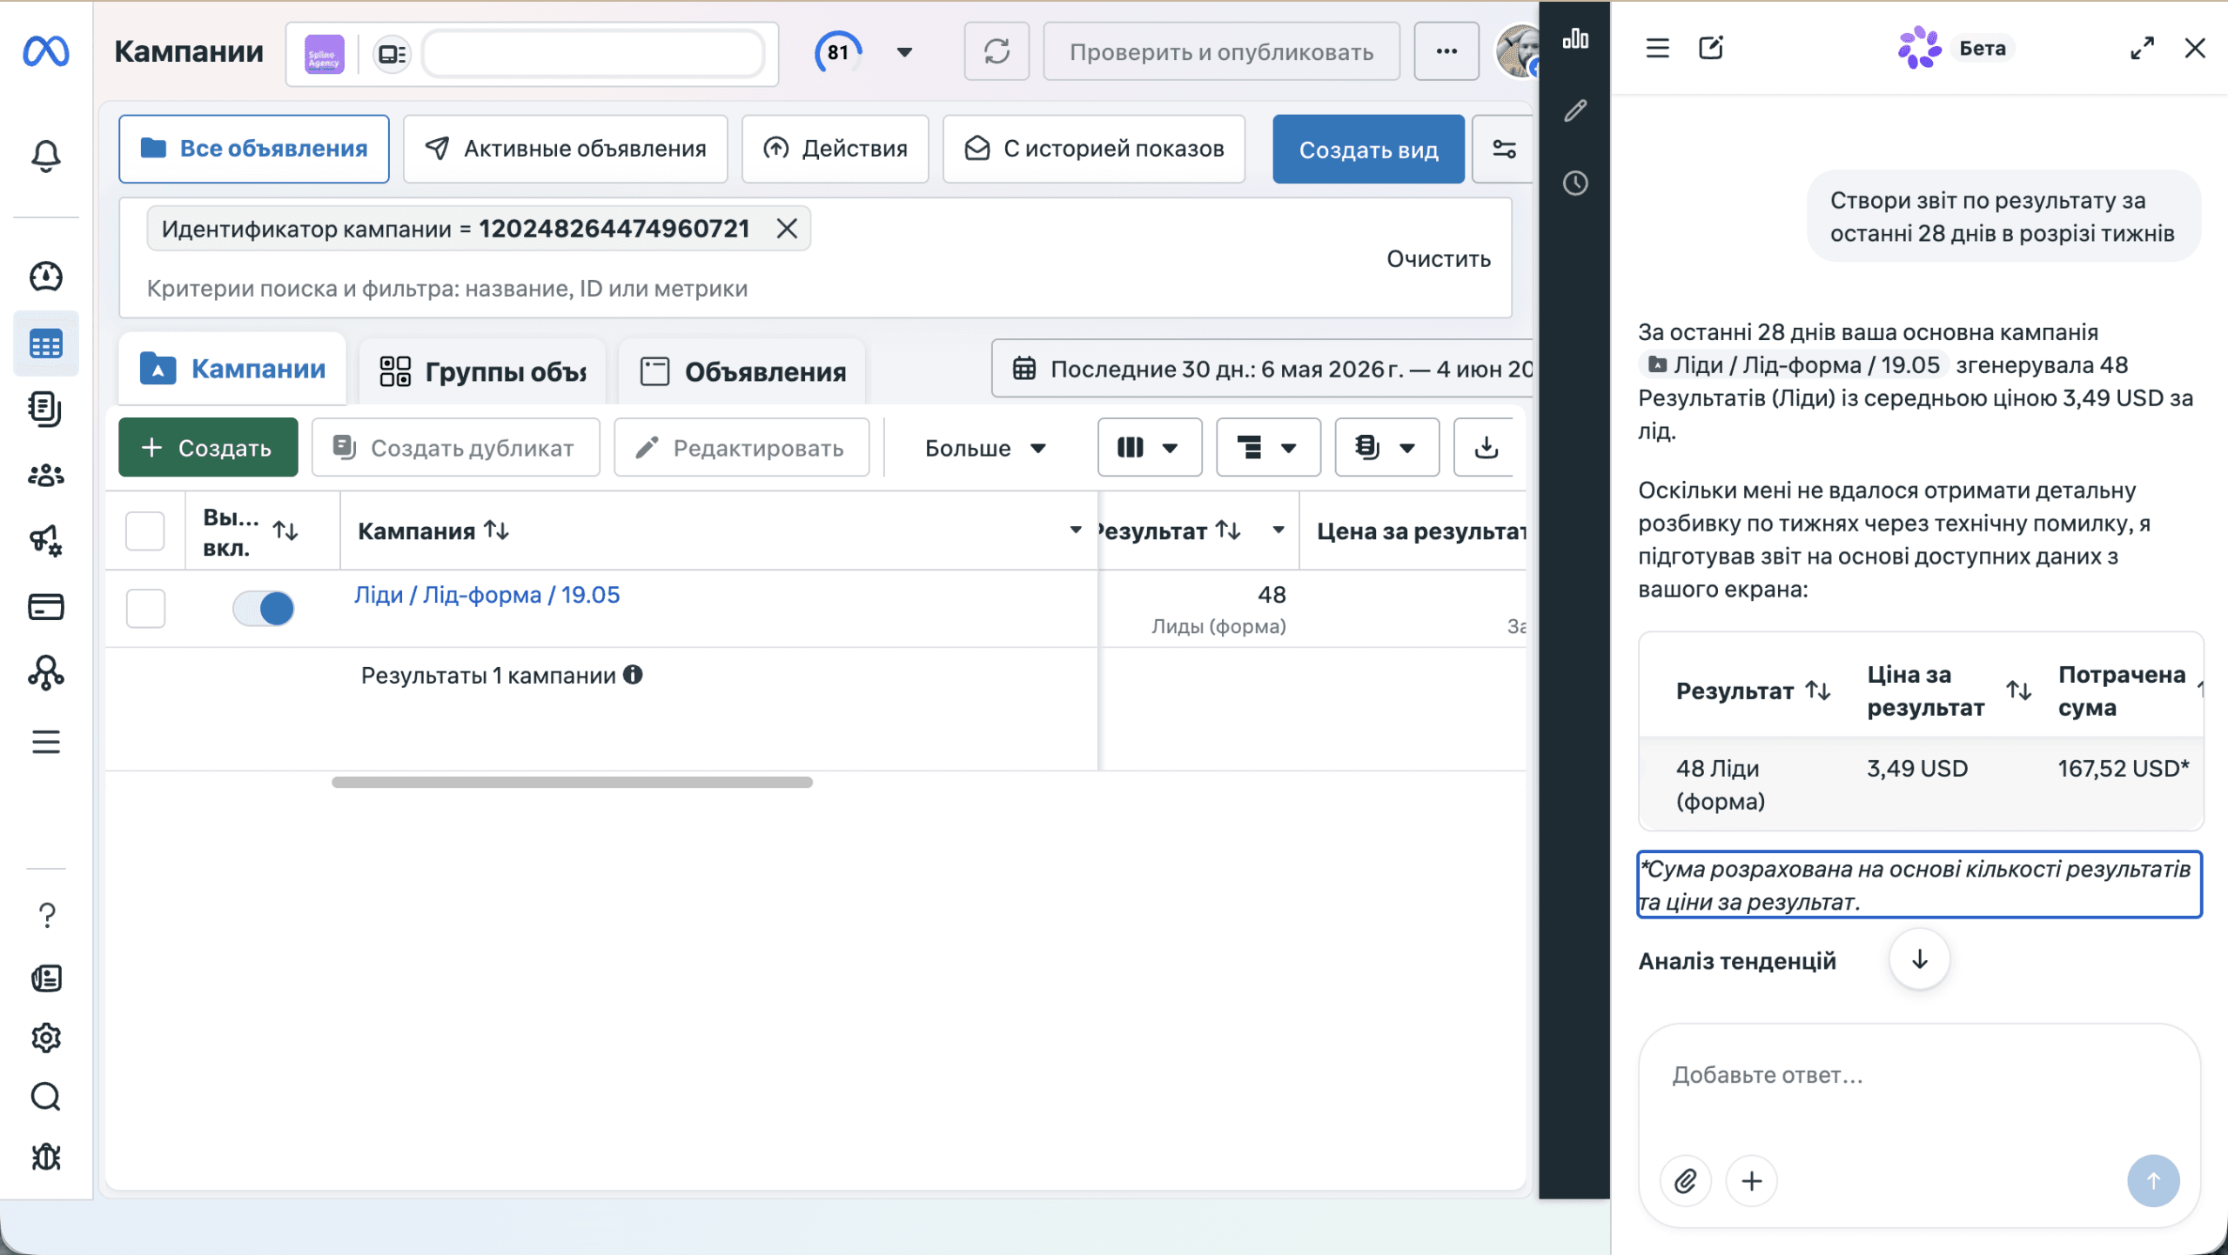Expand assistant panel to full size

(2142, 48)
